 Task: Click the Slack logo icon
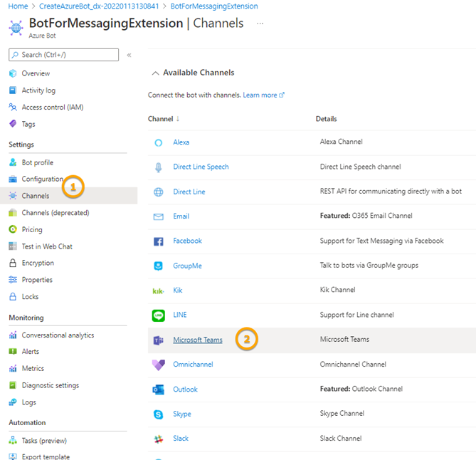159,439
